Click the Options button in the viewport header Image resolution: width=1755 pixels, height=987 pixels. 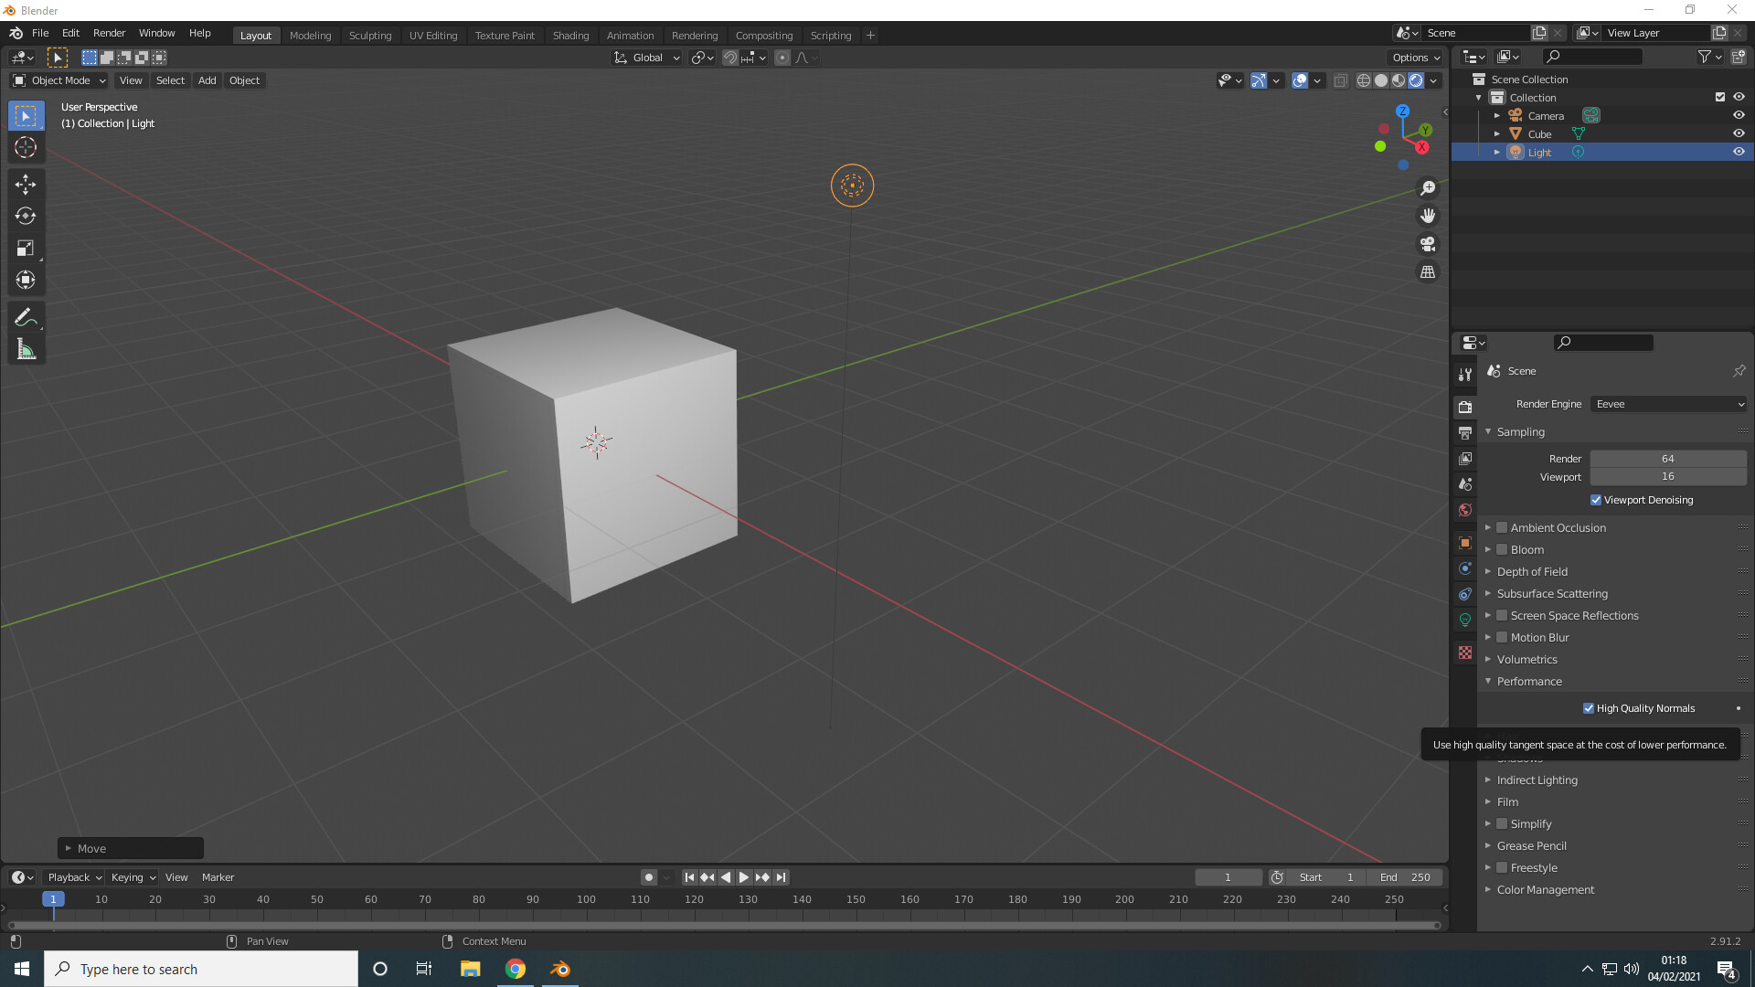tap(1414, 57)
